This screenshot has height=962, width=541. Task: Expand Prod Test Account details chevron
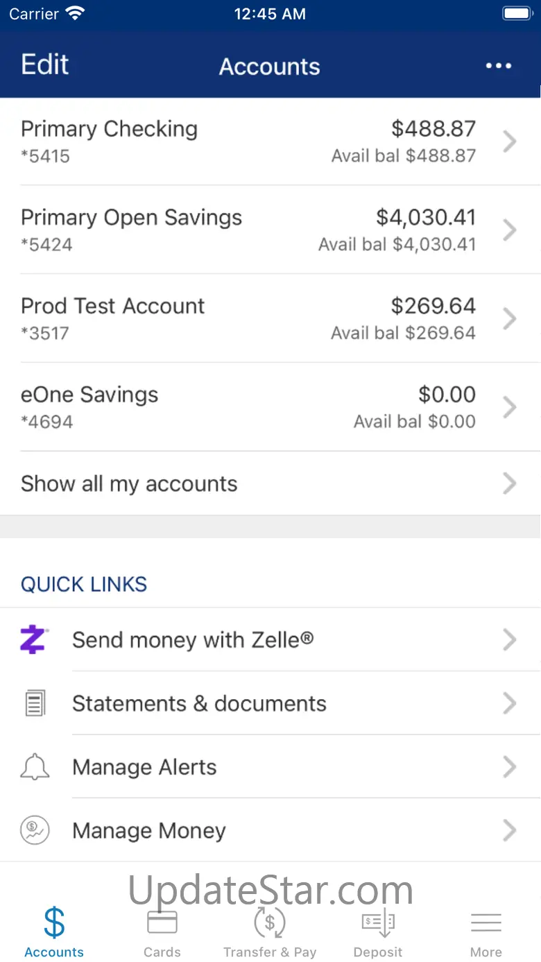pyautogui.click(x=510, y=319)
